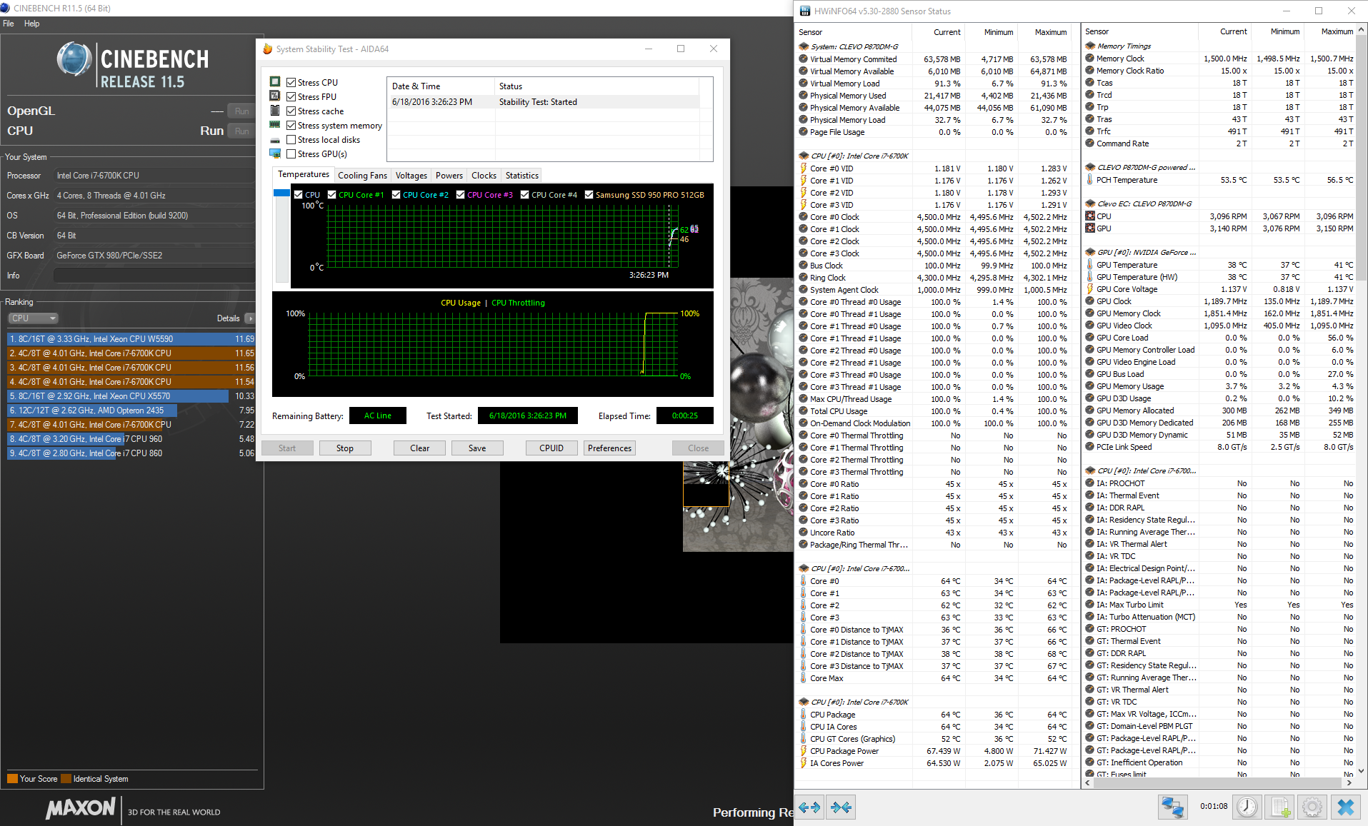Click CPU Package Power lightning icon
The width and height of the screenshot is (1368, 826).
pos(804,751)
